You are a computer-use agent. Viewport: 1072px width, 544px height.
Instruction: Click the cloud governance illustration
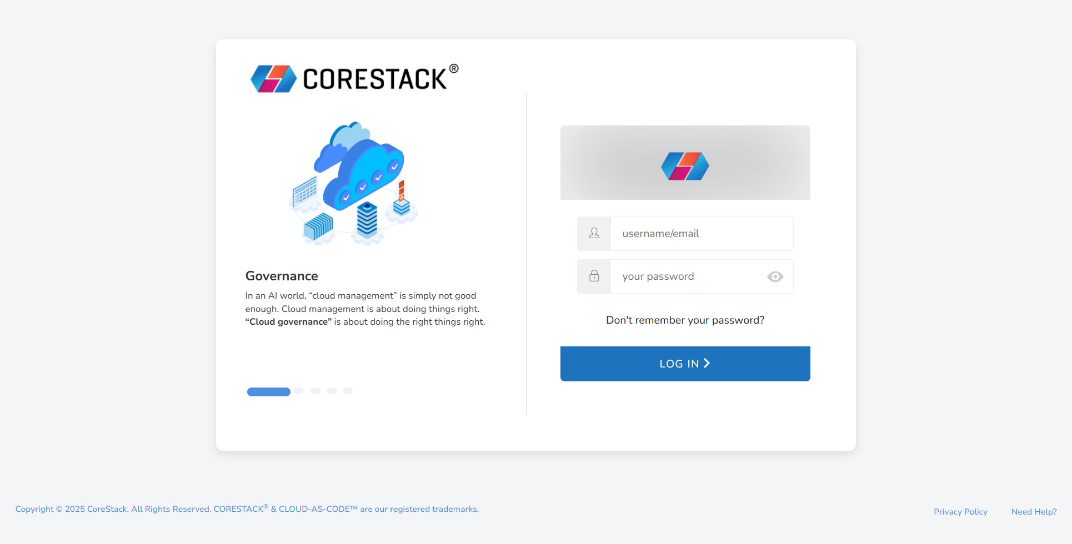click(x=354, y=183)
